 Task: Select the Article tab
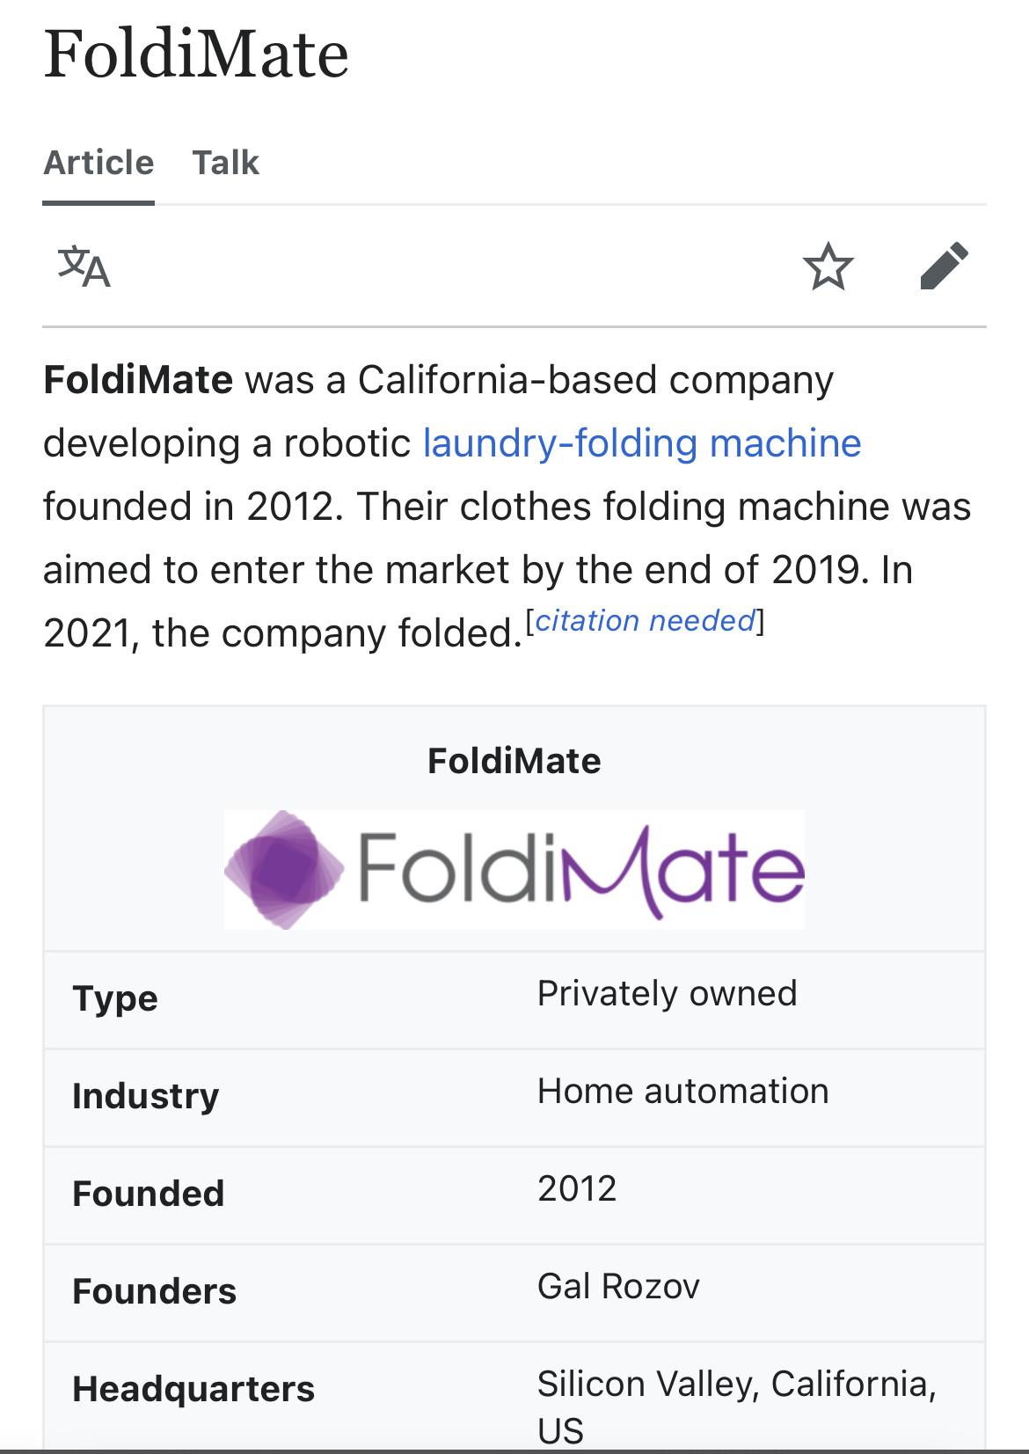click(99, 163)
